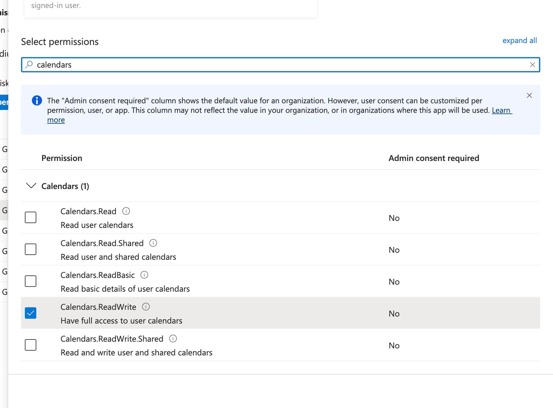Check the Calendars.ReadBasic permission

click(31, 281)
